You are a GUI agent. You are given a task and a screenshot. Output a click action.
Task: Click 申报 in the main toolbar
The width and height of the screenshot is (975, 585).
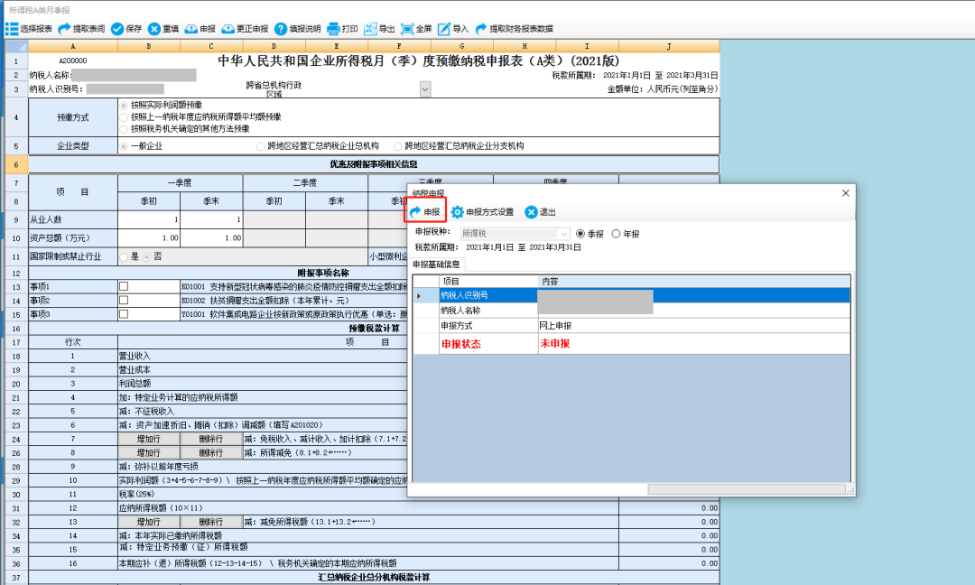point(200,29)
